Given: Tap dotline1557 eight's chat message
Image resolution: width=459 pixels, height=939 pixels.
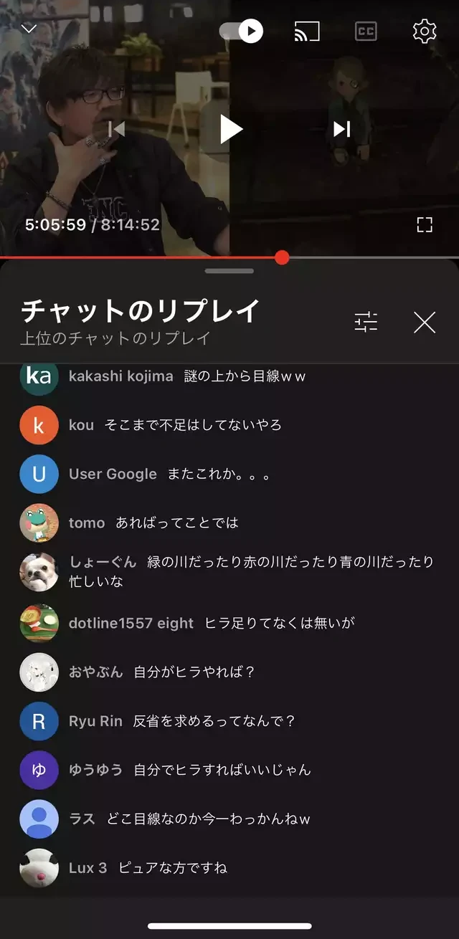Looking at the screenshot, I should [280, 623].
